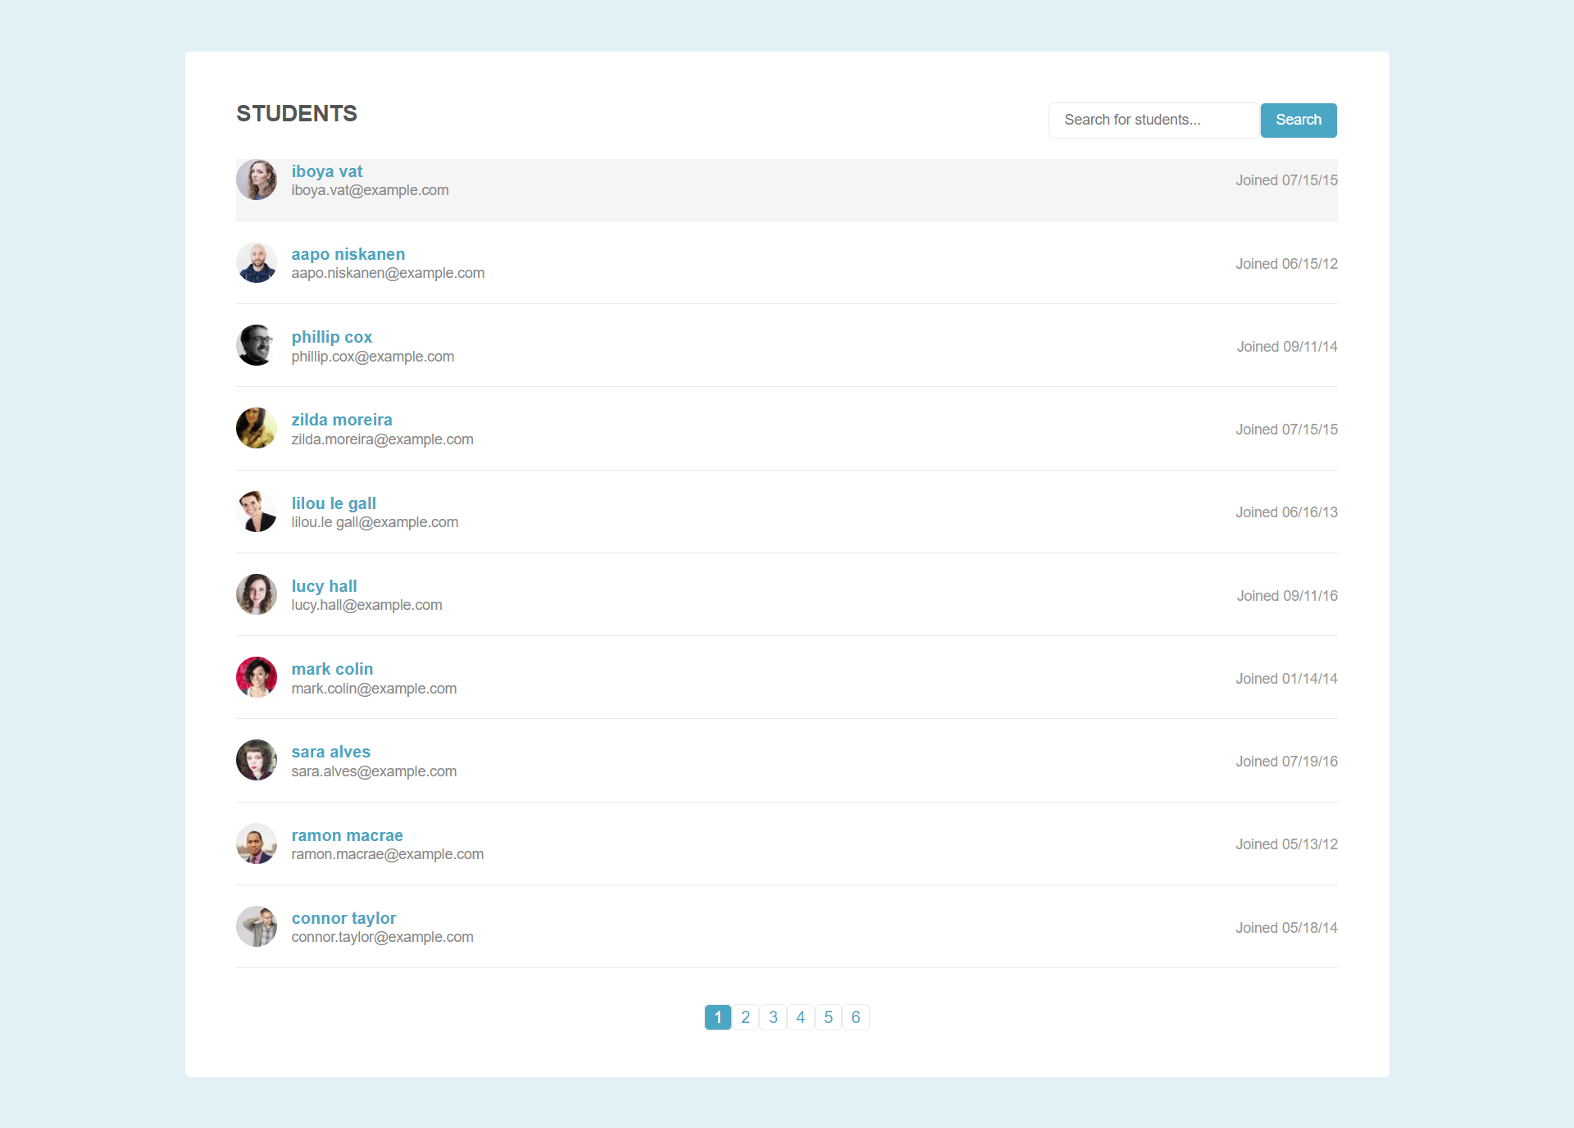This screenshot has height=1128, width=1574.
Task: Click the ramon macrae profile entry
Action: (786, 844)
